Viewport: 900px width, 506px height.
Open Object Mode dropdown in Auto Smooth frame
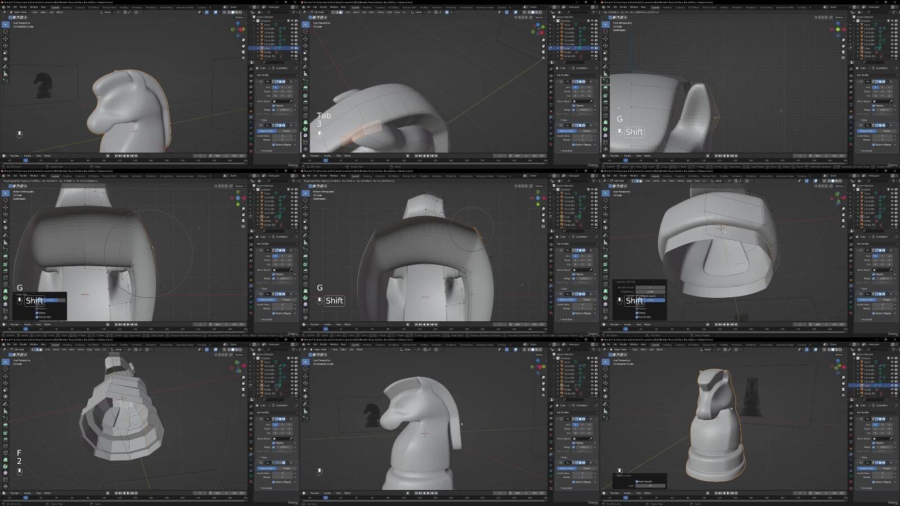[619, 350]
